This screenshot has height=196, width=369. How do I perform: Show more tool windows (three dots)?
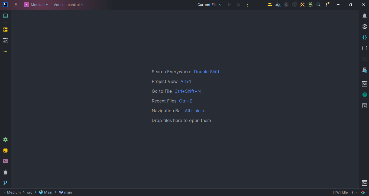(x=5, y=51)
